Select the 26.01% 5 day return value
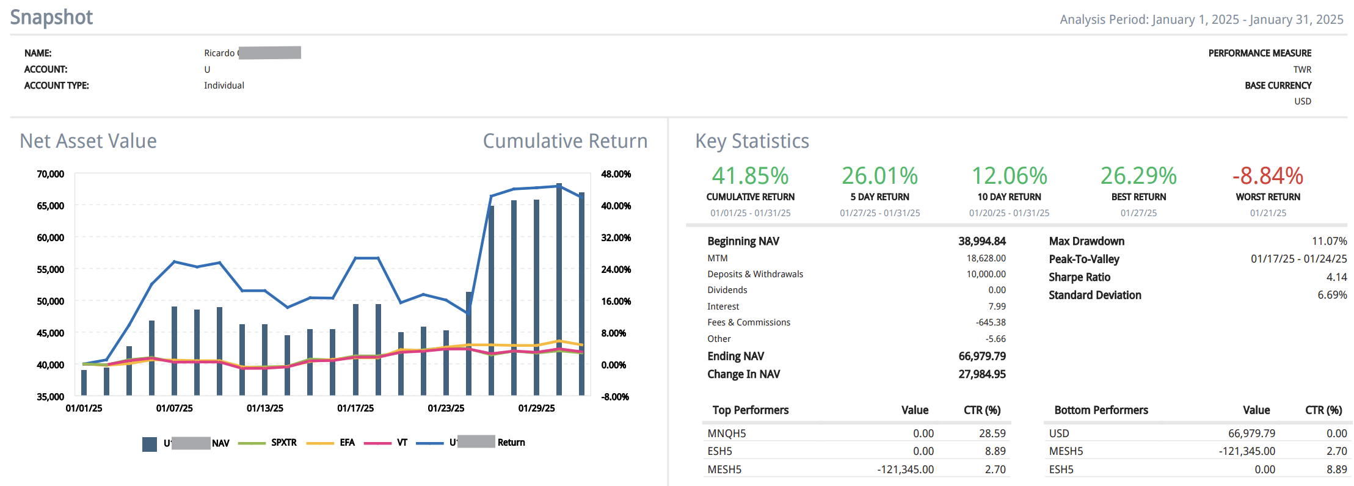 coord(879,176)
